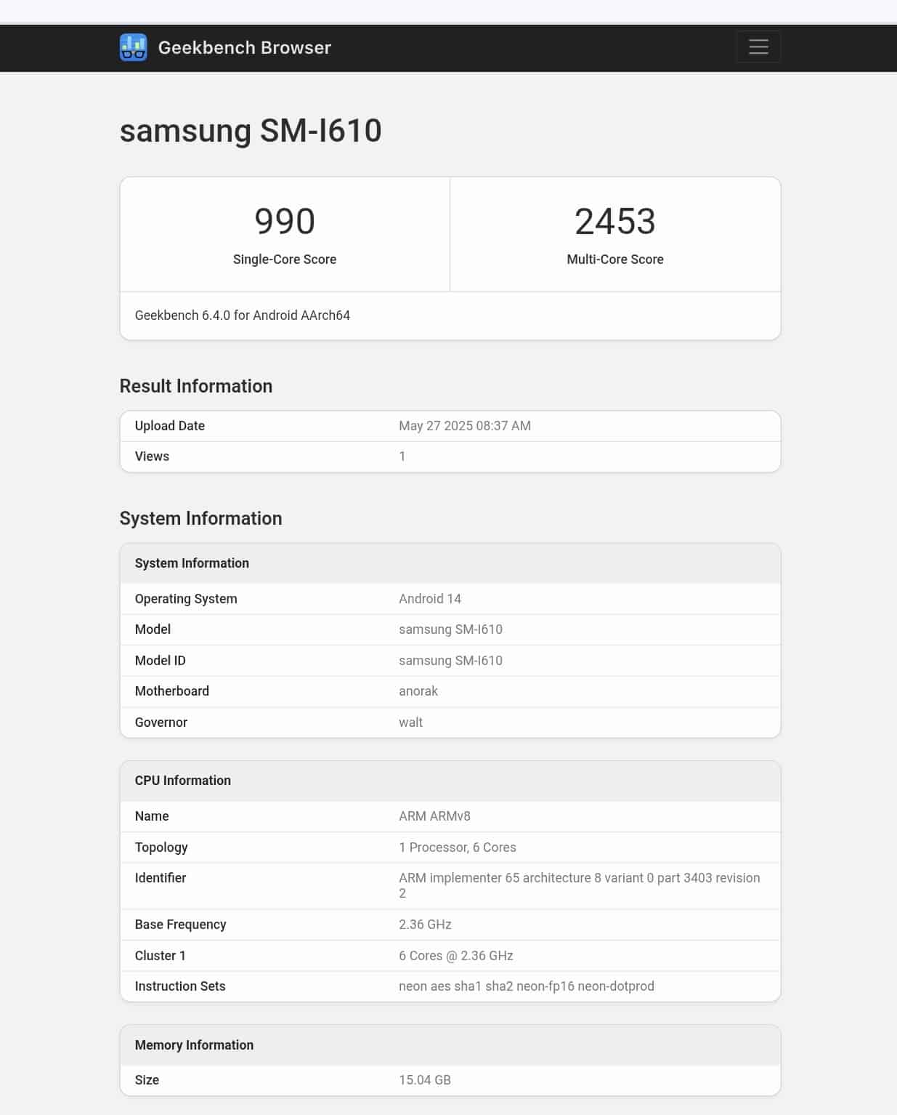Click the Governor value walt
This screenshot has width=897, height=1115.
click(x=410, y=722)
